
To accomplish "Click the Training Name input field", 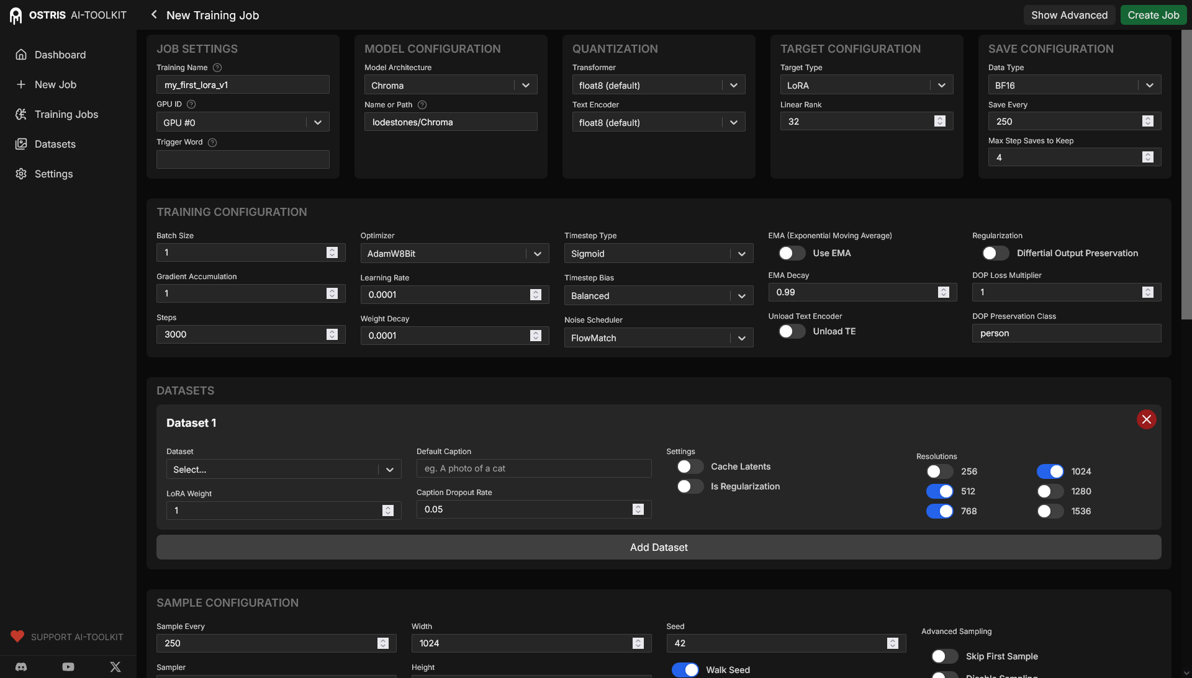I will (243, 84).
